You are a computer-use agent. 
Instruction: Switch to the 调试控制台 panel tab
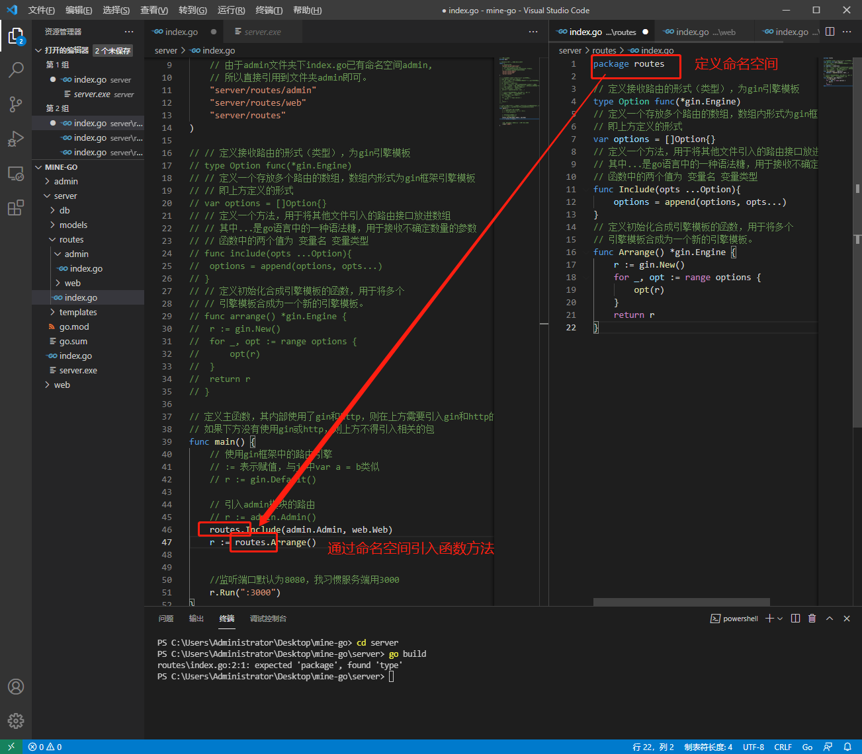point(268,619)
